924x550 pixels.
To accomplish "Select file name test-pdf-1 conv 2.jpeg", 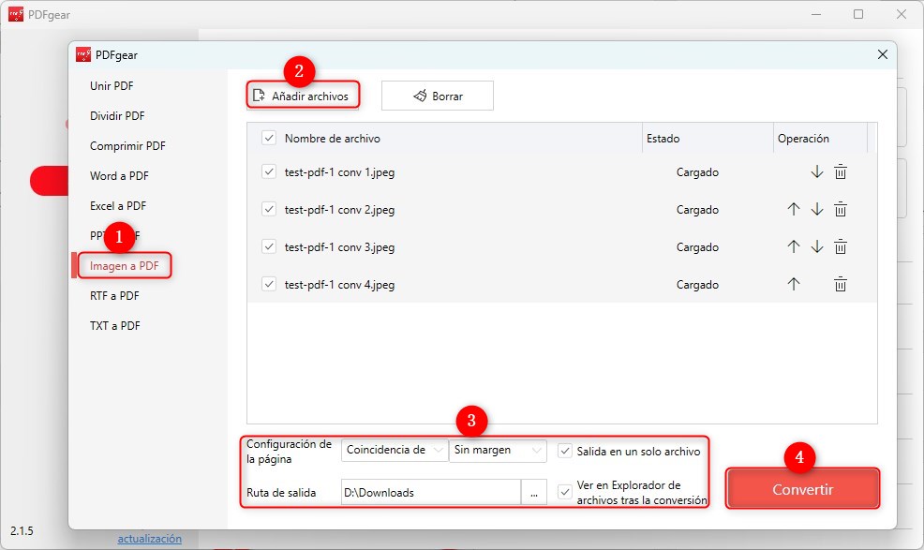I will (x=339, y=209).
